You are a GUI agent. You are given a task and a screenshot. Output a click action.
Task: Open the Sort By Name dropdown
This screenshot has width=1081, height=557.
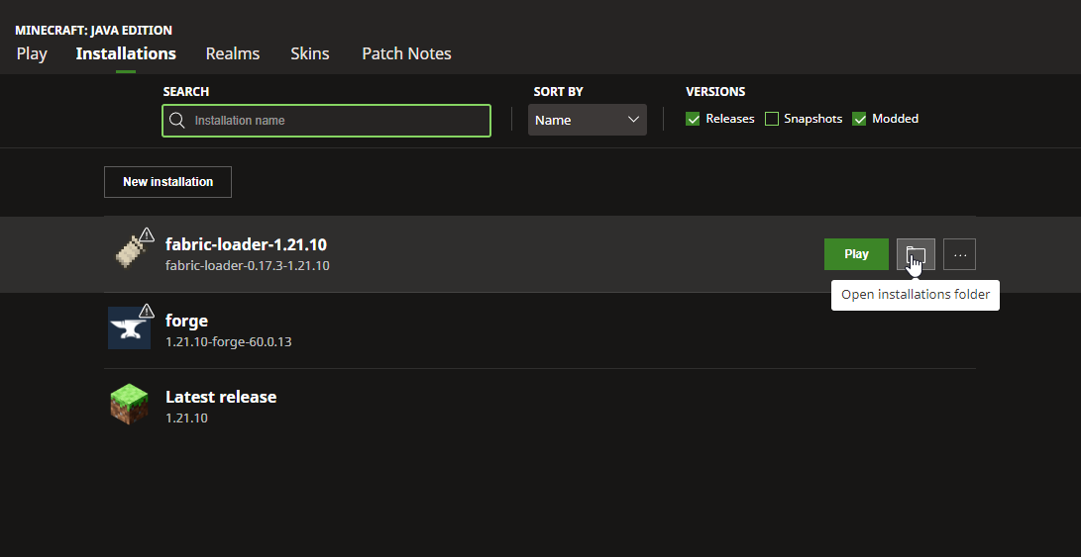tap(587, 120)
